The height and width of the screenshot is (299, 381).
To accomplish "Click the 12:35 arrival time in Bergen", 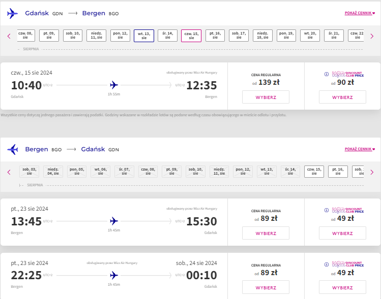I will pos(201,85).
